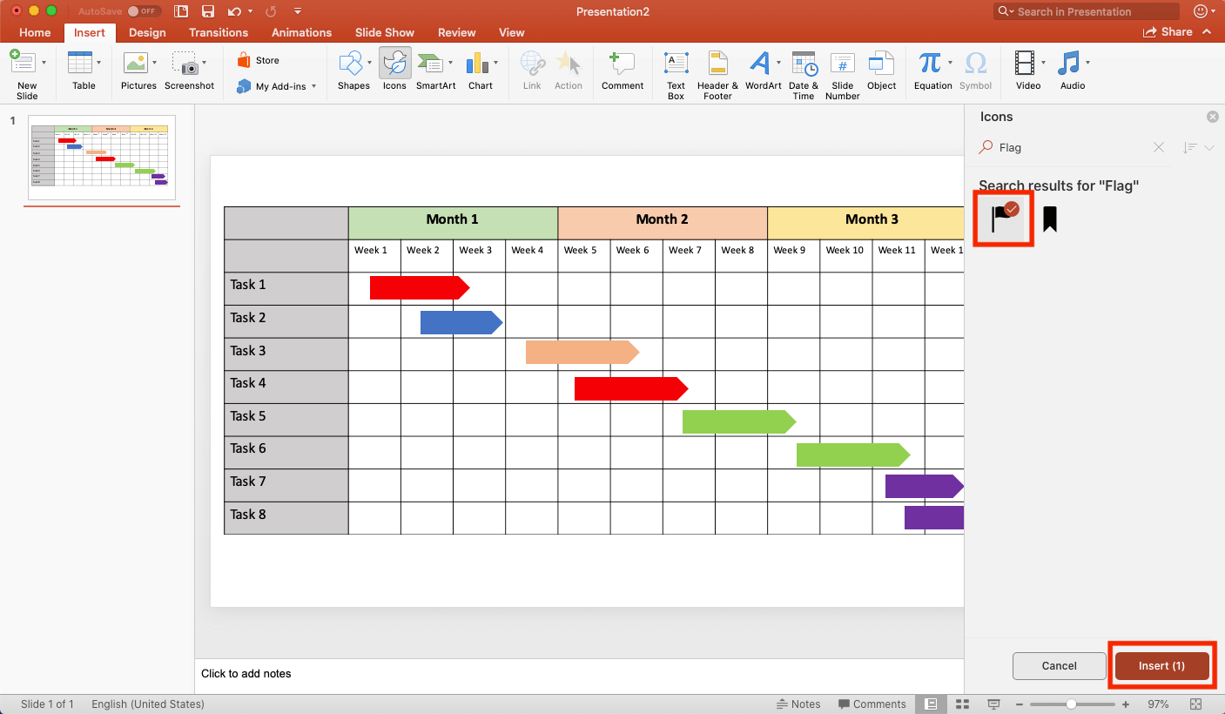Switch to the Transitions tab
The height and width of the screenshot is (714, 1225).
(218, 32)
